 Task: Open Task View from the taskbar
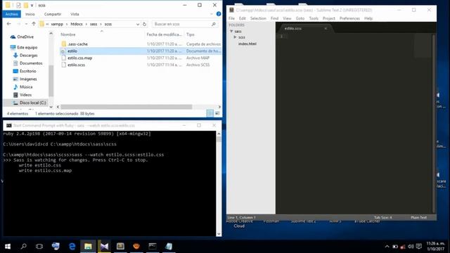click(39, 247)
